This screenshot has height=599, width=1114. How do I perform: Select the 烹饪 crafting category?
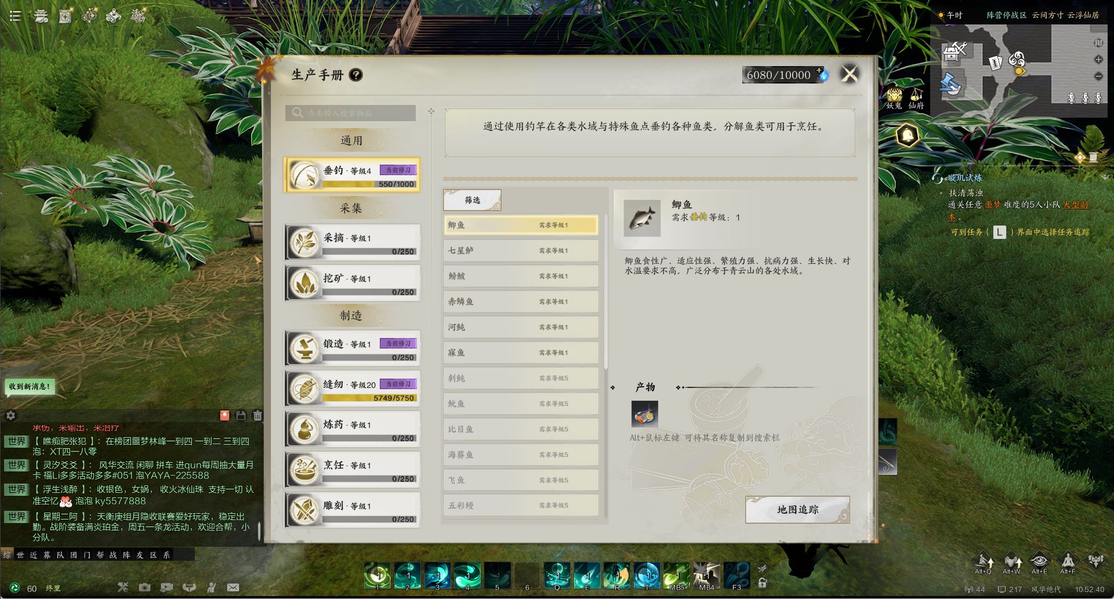coord(352,469)
